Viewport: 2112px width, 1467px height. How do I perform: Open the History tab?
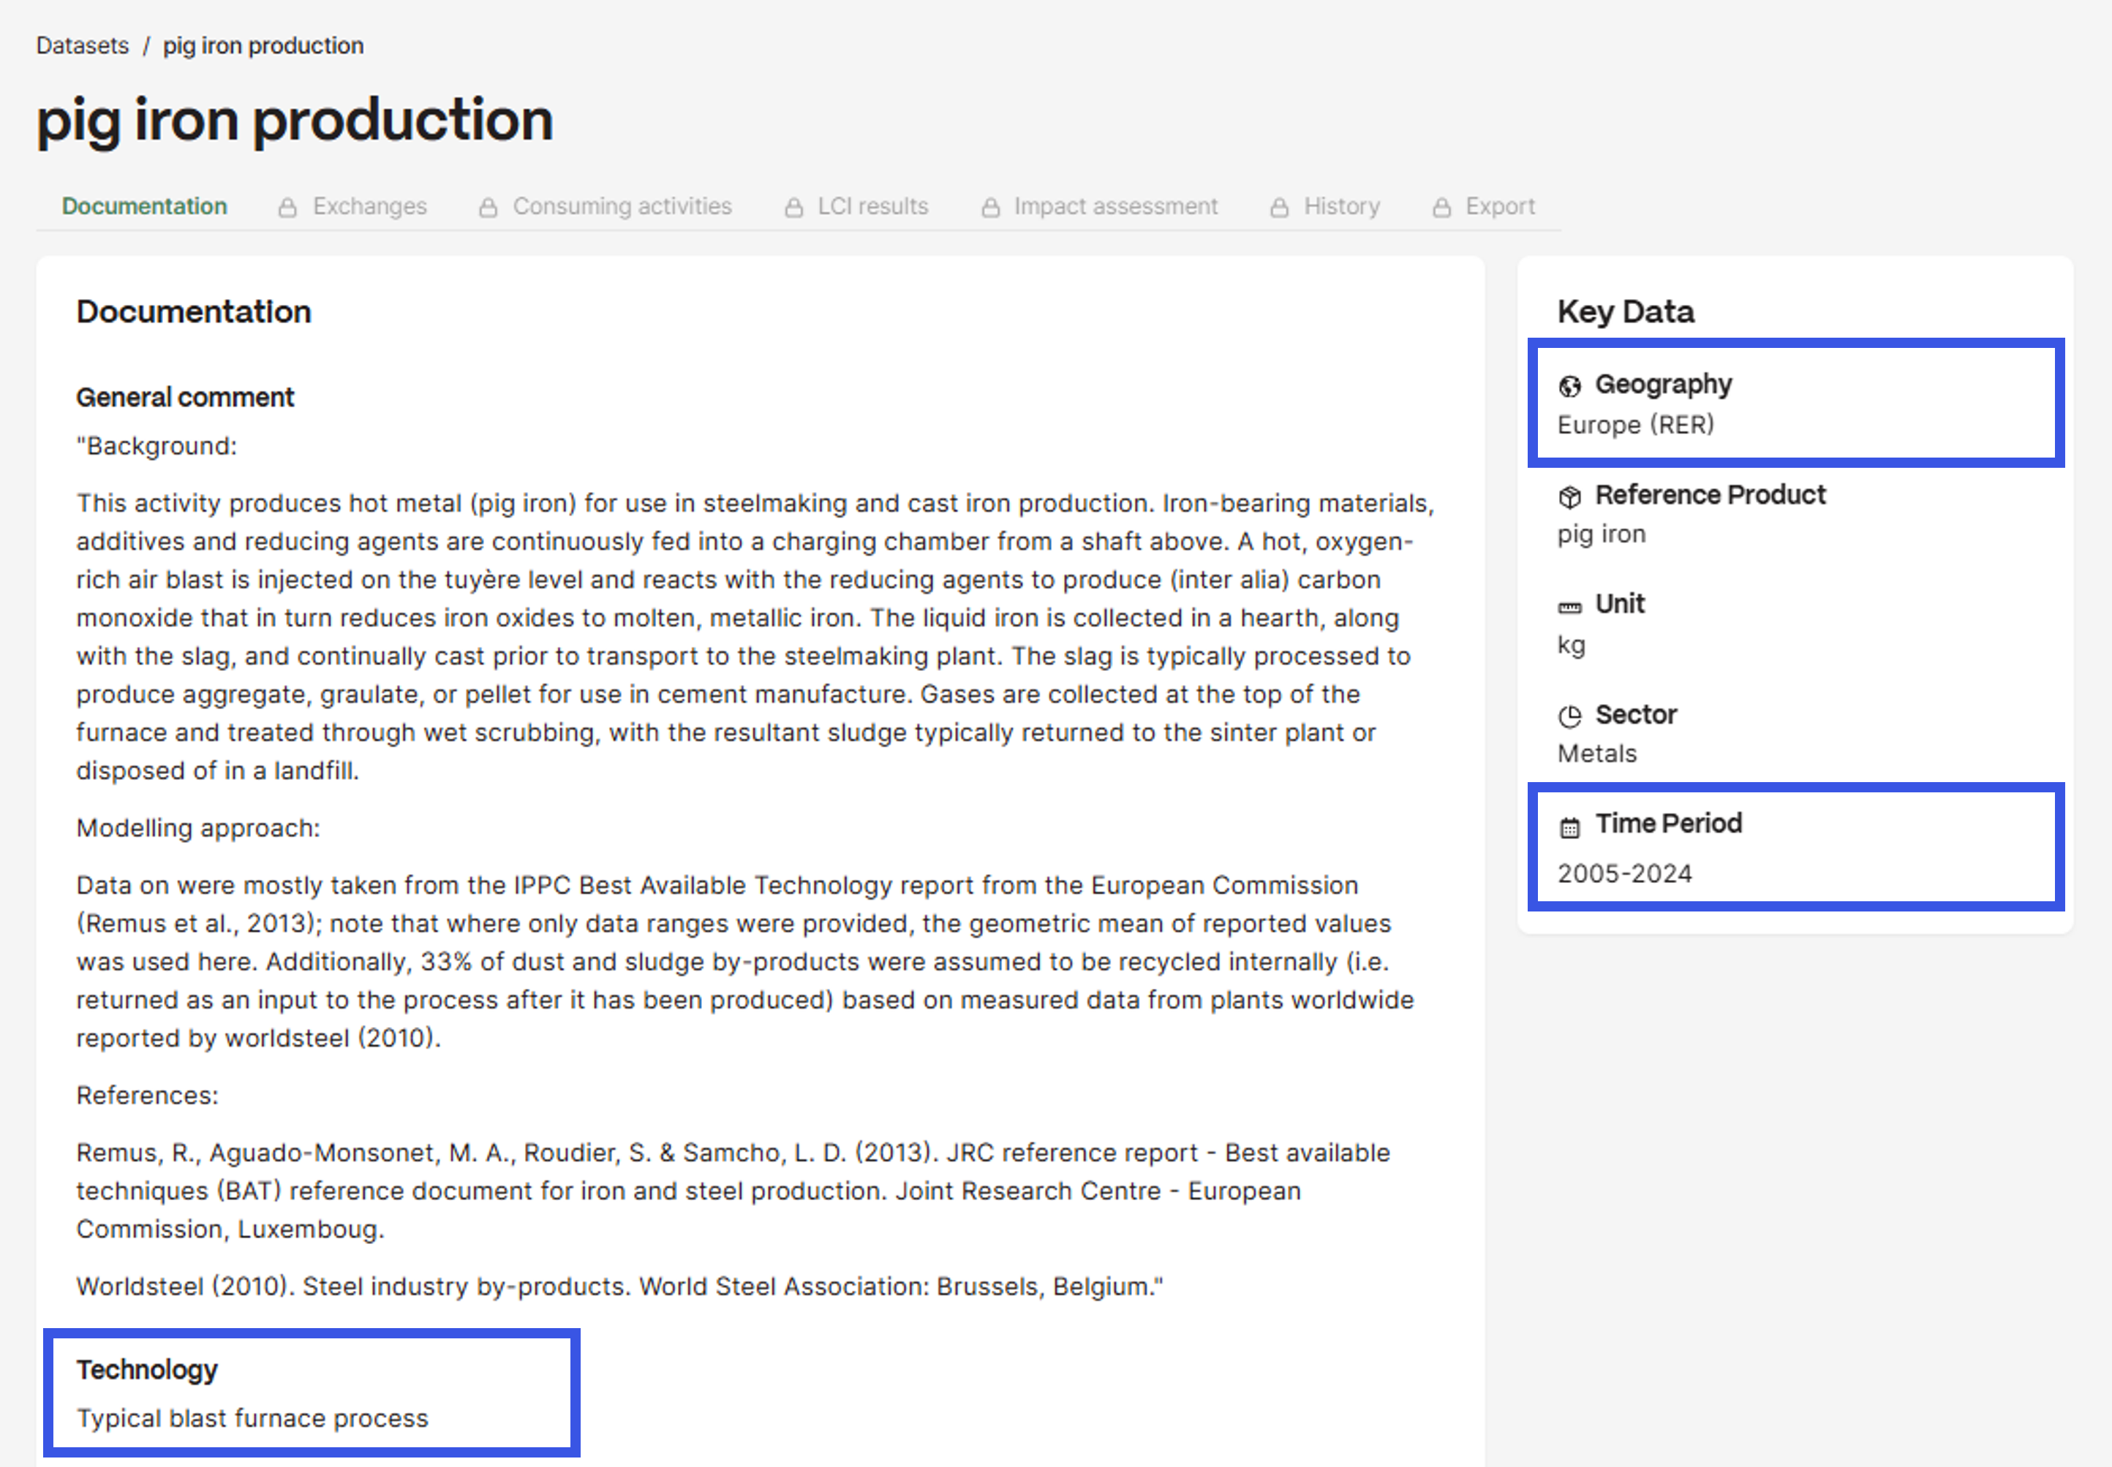click(x=1341, y=206)
